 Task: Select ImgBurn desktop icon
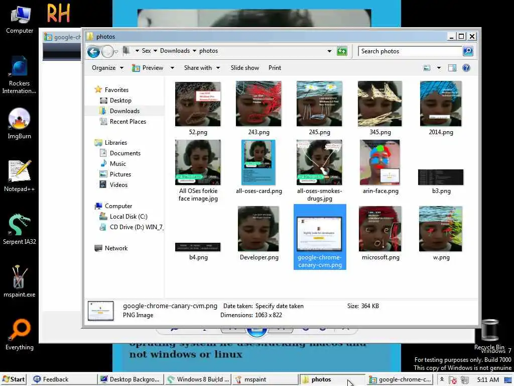(x=20, y=123)
